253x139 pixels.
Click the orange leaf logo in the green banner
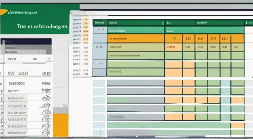point(3,12)
